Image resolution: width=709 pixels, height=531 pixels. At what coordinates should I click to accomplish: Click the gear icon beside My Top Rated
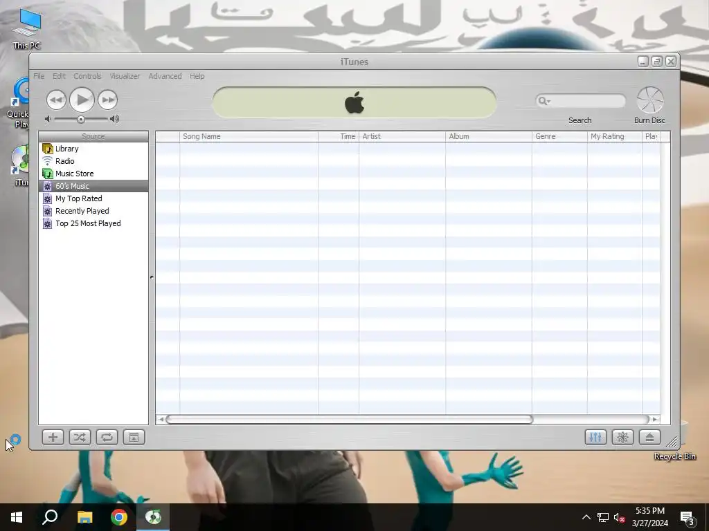pyautogui.click(x=48, y=198)
